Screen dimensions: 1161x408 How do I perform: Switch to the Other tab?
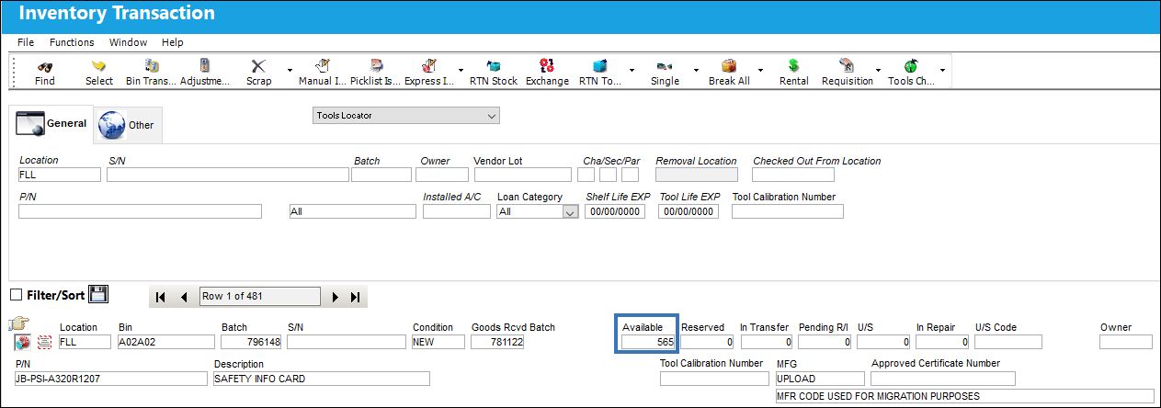pyautogui.click(x=128, y=126)
